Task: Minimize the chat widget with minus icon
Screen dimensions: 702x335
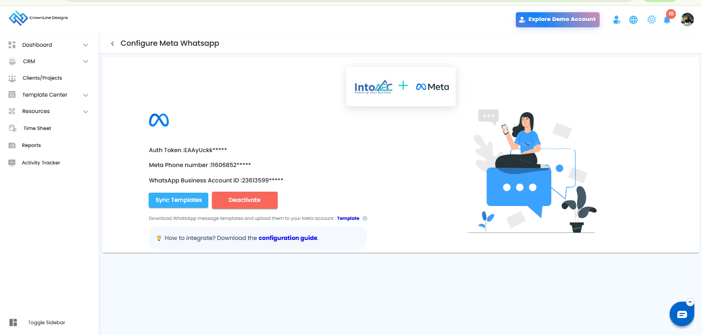Action: tap(690, 302)
